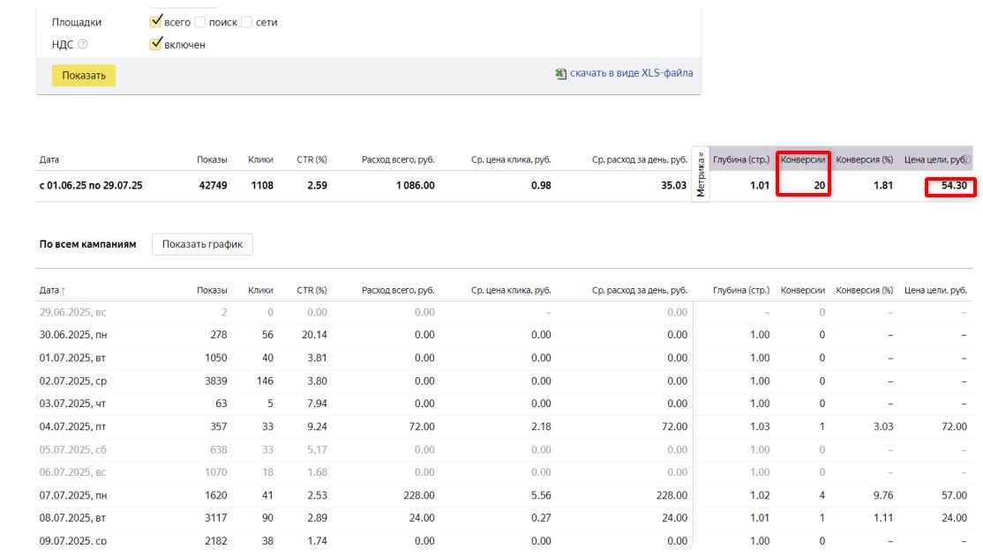The width and height of the screenshot is (983, 556).
Task: Sort campaigns table by 'CTR (%)' header
Action: point(311,290)
